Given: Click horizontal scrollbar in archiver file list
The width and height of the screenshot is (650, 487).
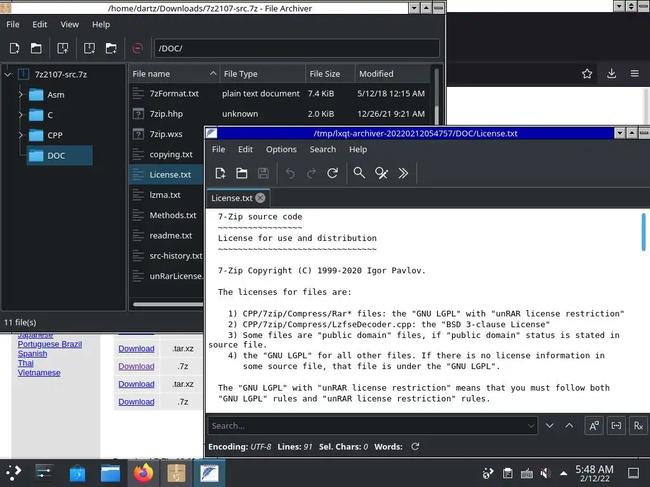Looking at the screenshot, I should [168, 304].
